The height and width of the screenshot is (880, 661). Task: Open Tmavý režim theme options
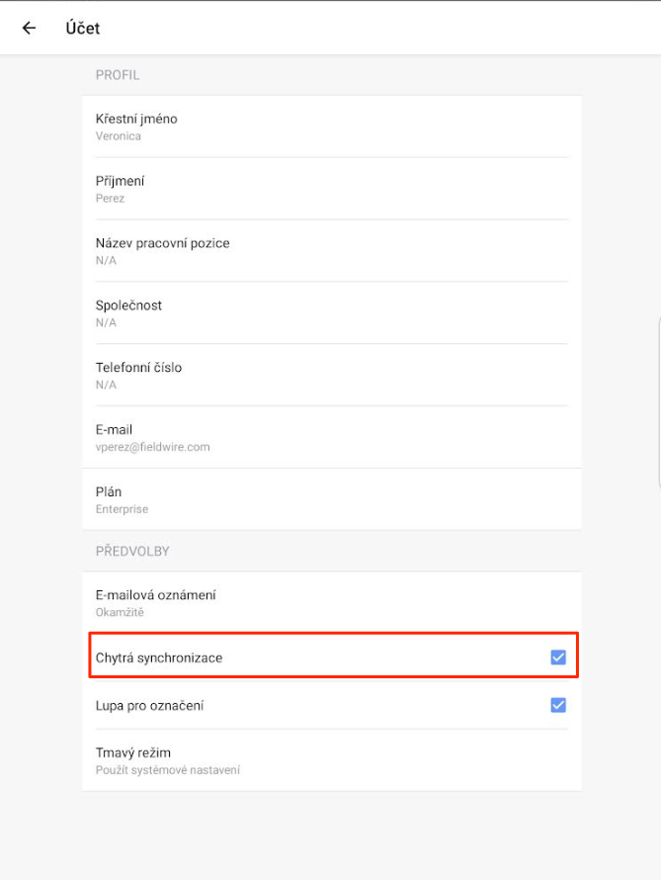pyautogui.click(x=331, y=760)
